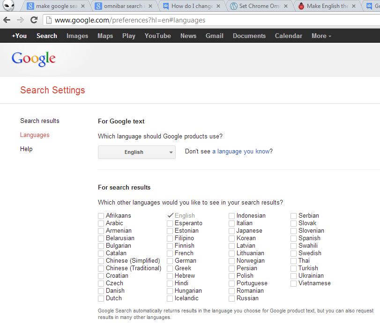Check the Turkish checkbox
This screenshot has width=380, height=327.
point(293,268)
